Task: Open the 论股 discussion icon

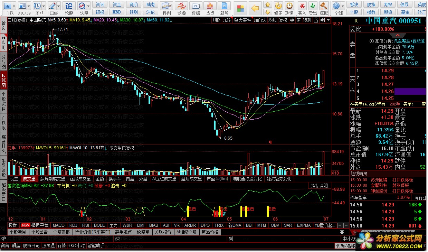Action: click(69, 6)
